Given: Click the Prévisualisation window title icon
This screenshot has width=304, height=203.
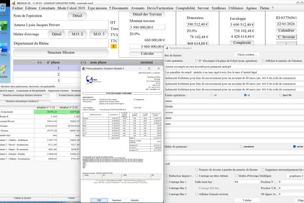Looking at the screenshot, I should click(x=84, y=68).
